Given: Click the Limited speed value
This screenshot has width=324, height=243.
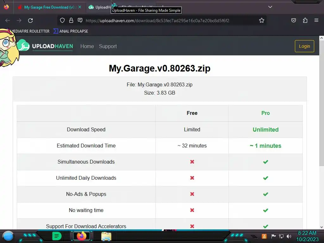Looking at the screenshot, I should tap(192, 129).
